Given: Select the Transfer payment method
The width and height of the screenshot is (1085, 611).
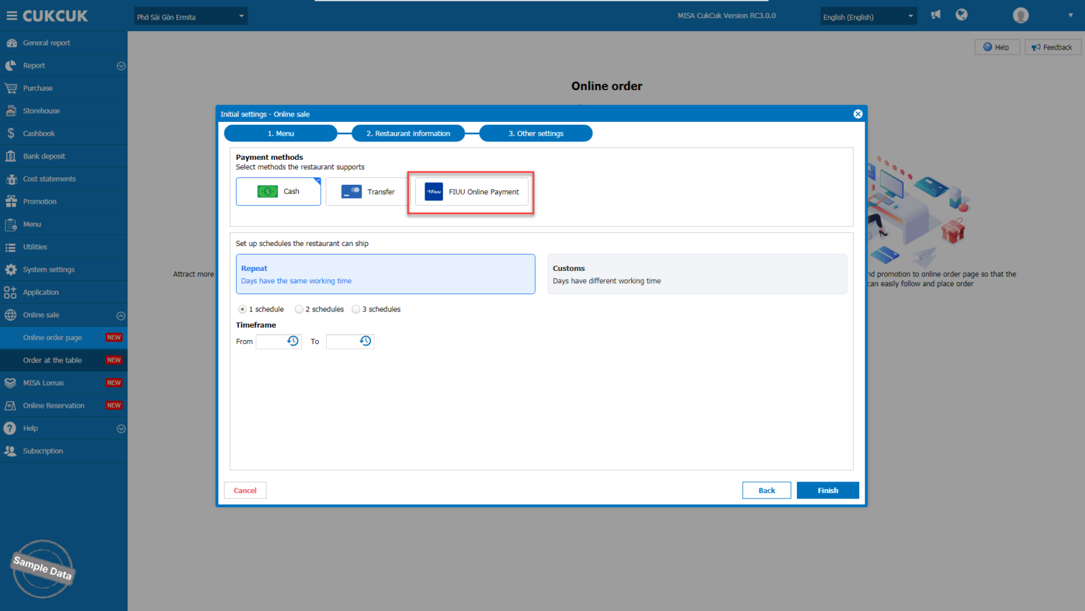Looking at the screenshot, I should [x=367, y=192].
